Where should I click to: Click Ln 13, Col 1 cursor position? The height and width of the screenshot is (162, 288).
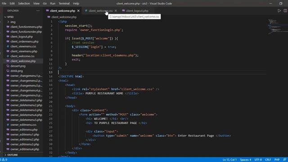[x=229, y=160]
